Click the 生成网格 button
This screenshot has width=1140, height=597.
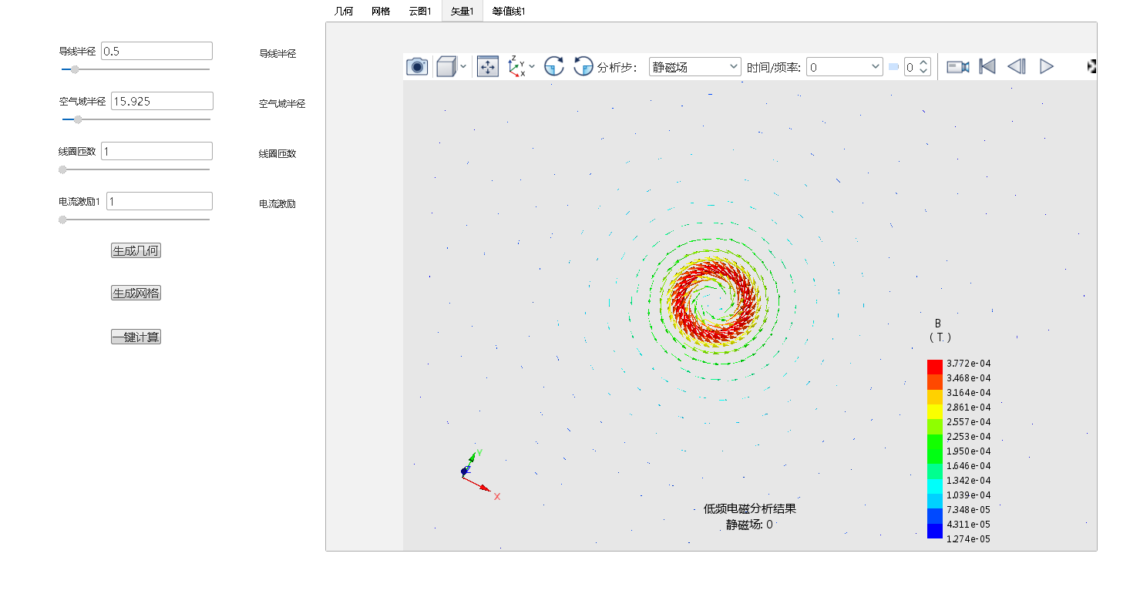(136, 293)
